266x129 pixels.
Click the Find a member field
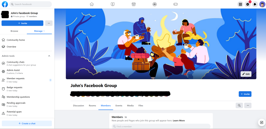click(x=161, y=126)
